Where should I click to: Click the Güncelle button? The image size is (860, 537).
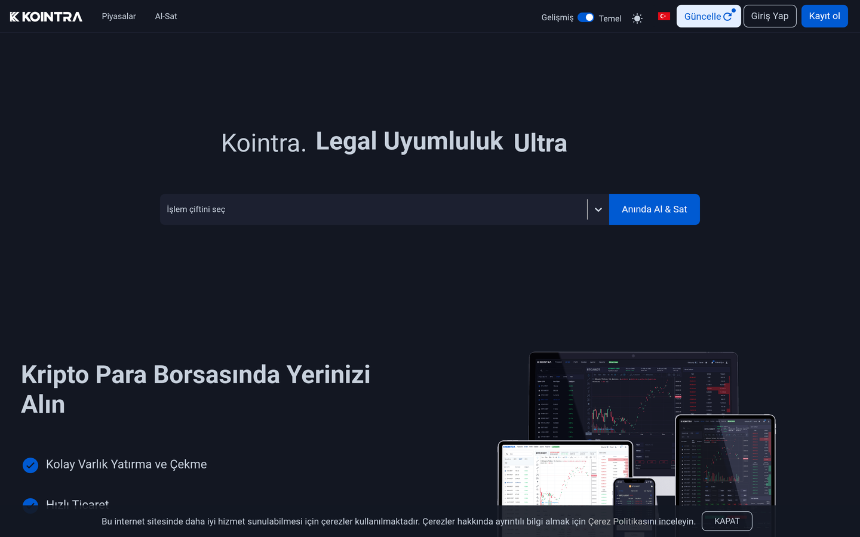pos(708,16)
